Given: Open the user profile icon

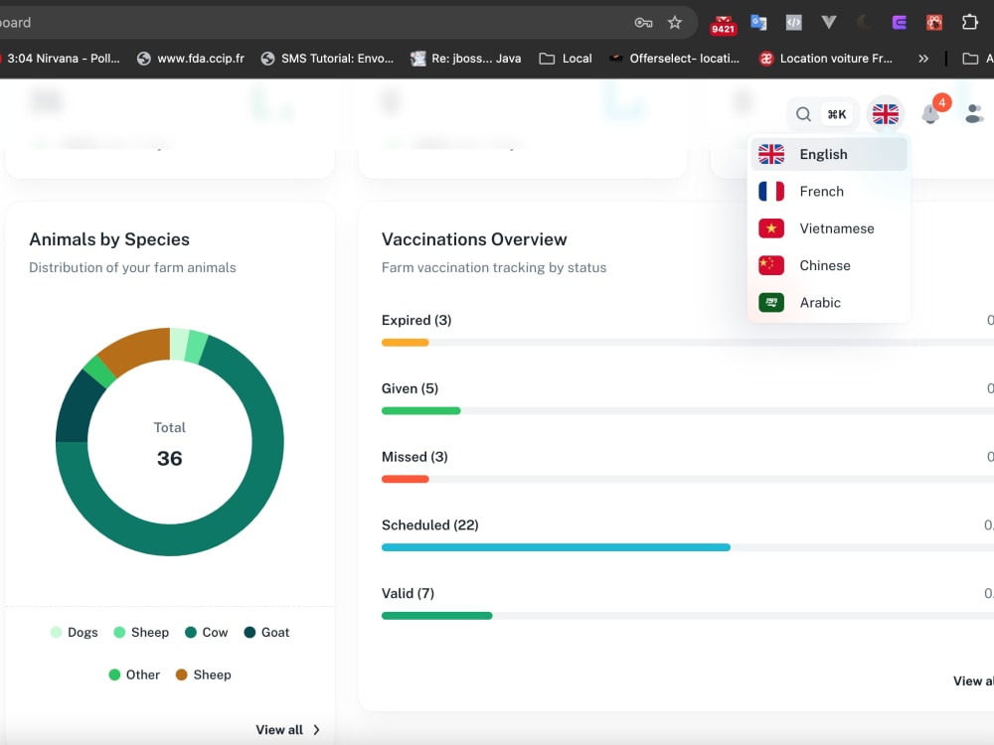Looking at the screenshot, I should click(974, 114).
